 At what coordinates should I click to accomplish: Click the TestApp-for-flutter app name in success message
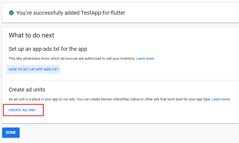[103, 13]
